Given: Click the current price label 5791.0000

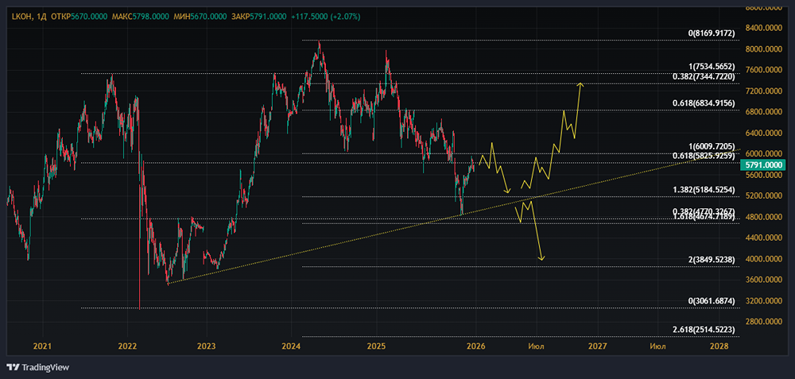Looking at the screenshot, I should (765, 165).
